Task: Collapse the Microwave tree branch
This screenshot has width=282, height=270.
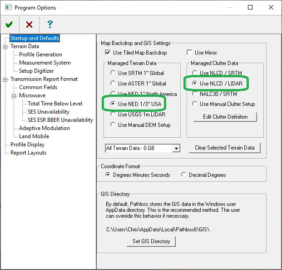Action: point(14,95)
